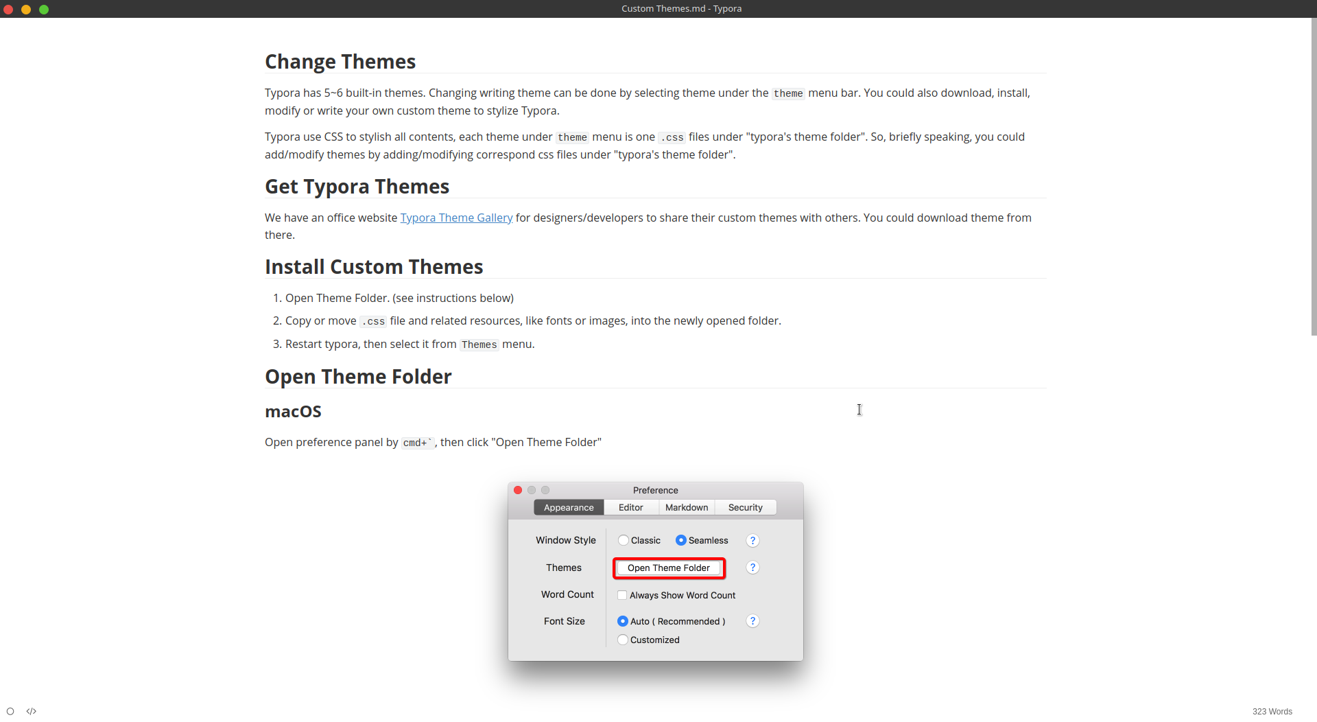Maximize the Typora window with the green button
This screenshot has width=1317, height=722.
[x=44, y=9]
